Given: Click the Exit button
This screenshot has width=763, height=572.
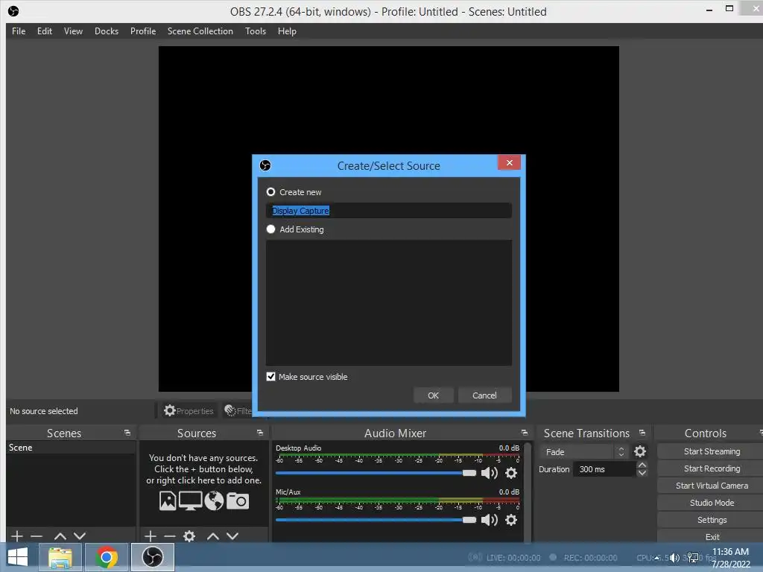Looking at the screenshot, I should 712,536.
